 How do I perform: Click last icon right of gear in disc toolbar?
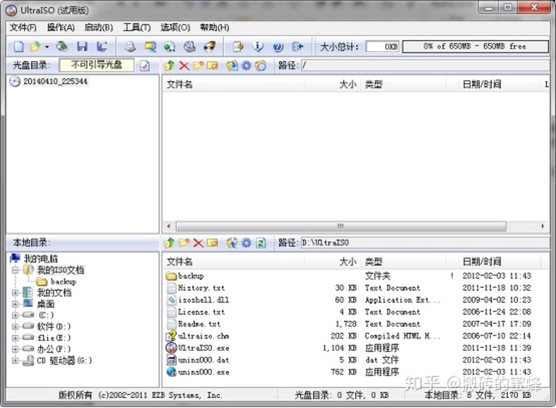pos(261,66)
